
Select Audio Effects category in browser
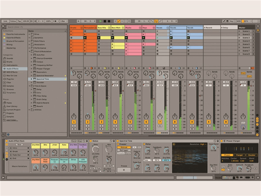tap(12, 69)
